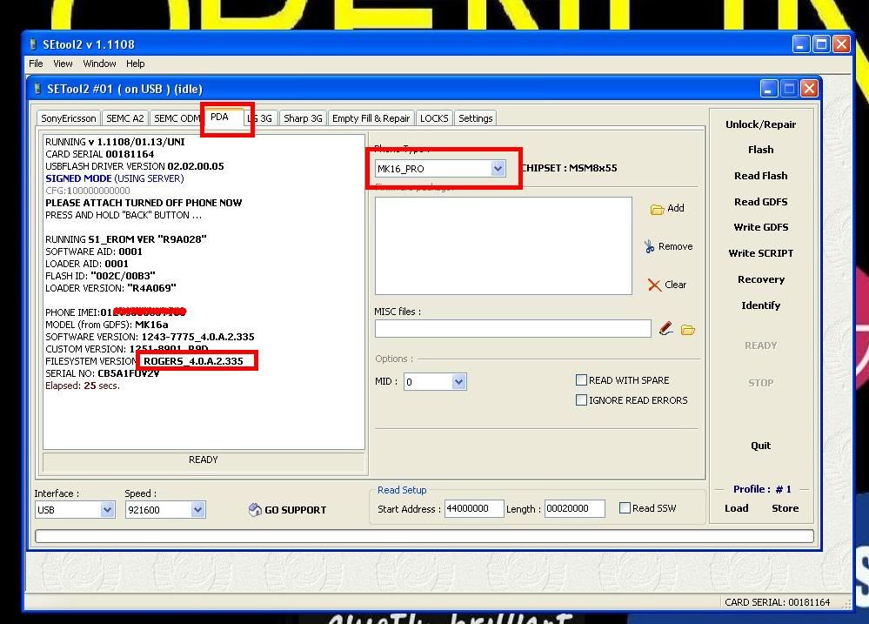Click the GO SUPPORT icon
The height and width of the screenshot is (624, 869).
coord(255,510)
